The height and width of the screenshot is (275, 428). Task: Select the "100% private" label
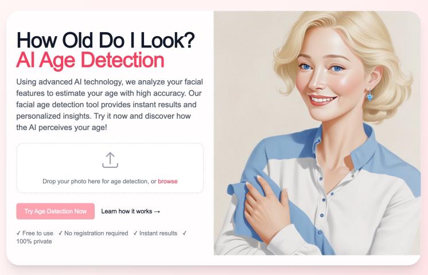coord(34,241)
